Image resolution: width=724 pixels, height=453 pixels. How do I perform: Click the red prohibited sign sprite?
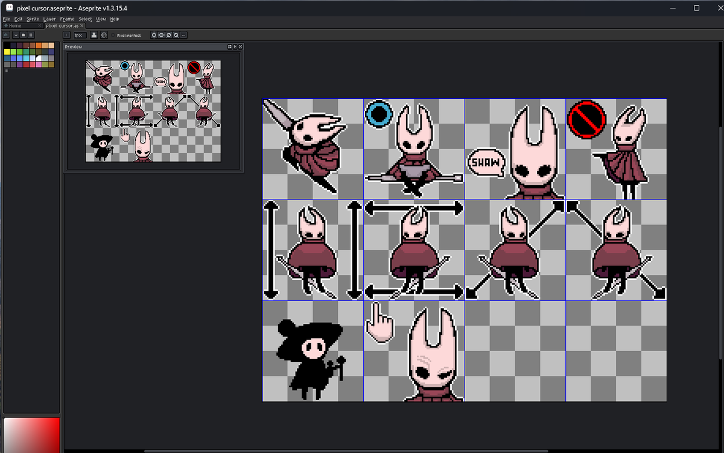[x=586, y=119]
